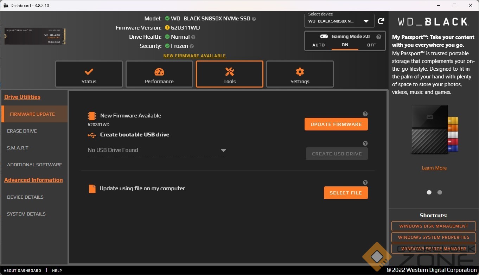Select FIRMWARE UPDATE in sidebar
The image size is (479, 275).
pyautogui.click(x=34, y=114)
